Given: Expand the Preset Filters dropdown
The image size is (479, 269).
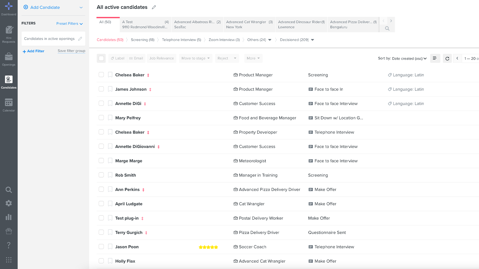Looking at the screenshot, I should [69, 24].
